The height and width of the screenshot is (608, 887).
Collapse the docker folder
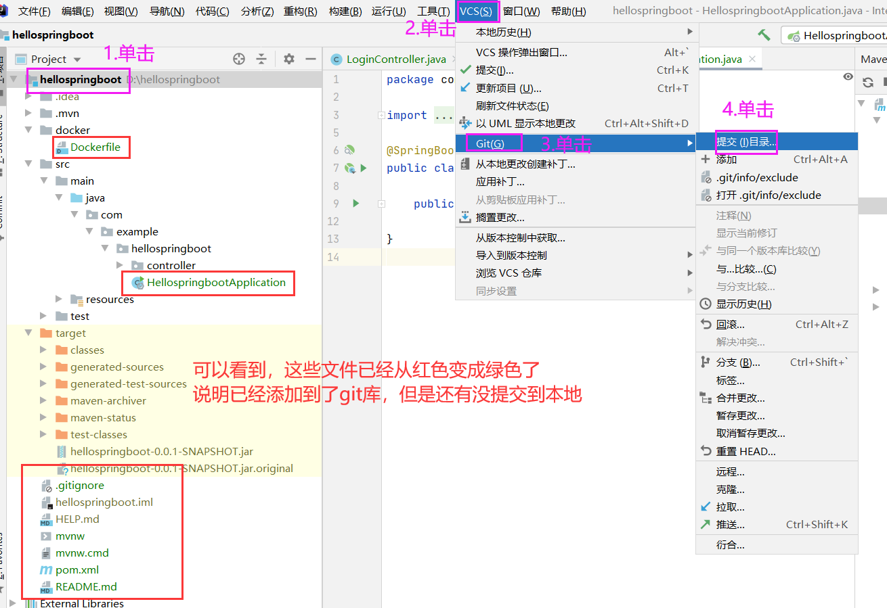point(28,130)
